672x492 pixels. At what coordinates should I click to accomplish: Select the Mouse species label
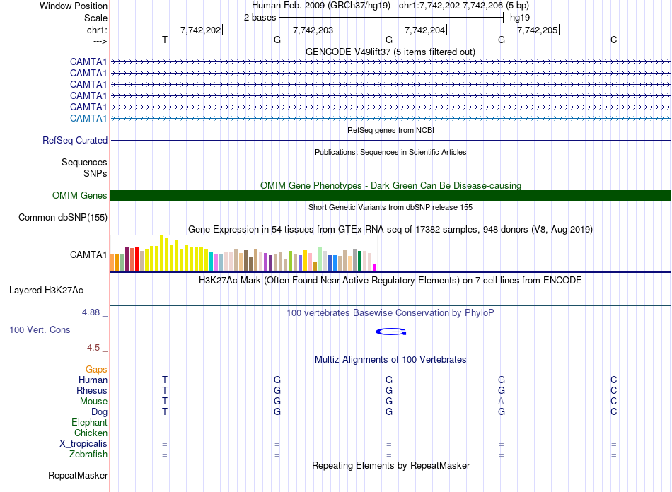pyautogui.click(x=93, y=402)
